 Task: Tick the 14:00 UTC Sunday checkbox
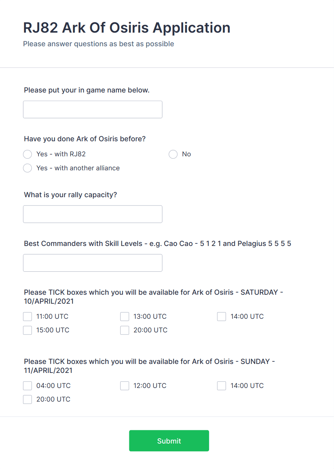[x=221, y=385]
